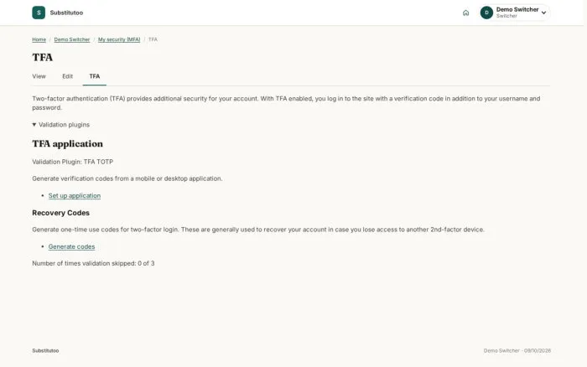The height and width of the screenshot is (367, 587).
Task: Switch to the View tab
Action: click(39, 76)
